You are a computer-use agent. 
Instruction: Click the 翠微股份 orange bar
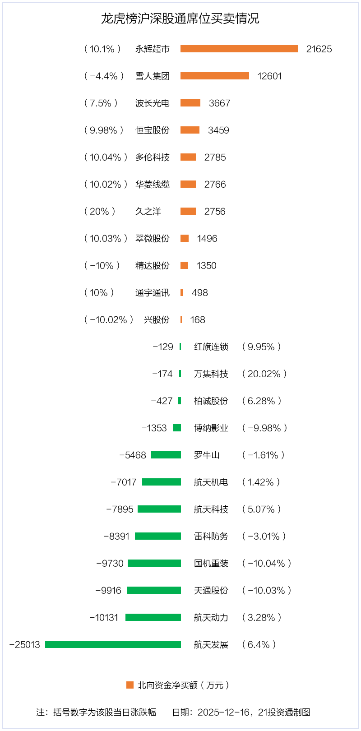click(x=185, y=238)
